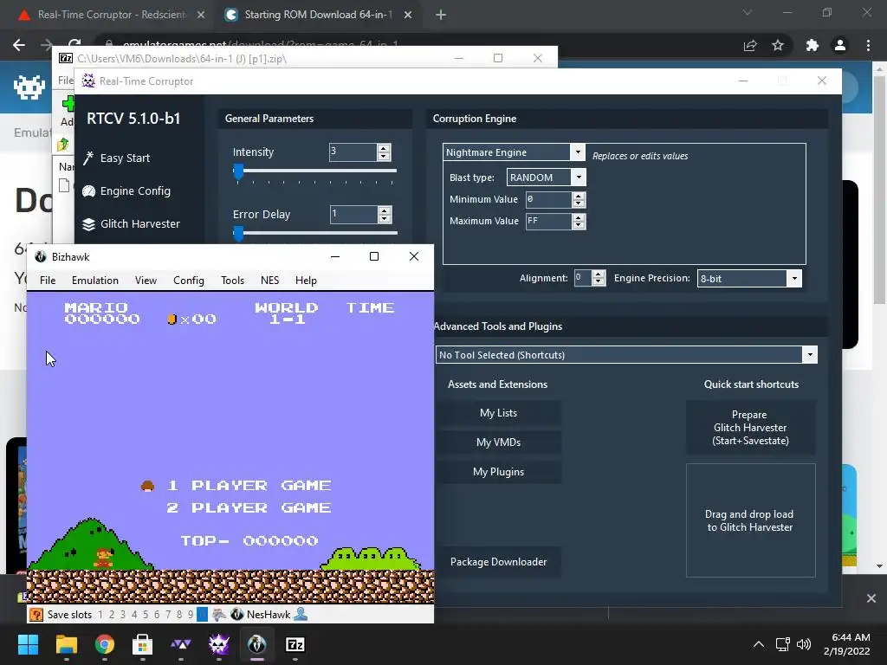This screenshot has width=887, height=665.
Task: Click My VMDs button
Action: 498,442
